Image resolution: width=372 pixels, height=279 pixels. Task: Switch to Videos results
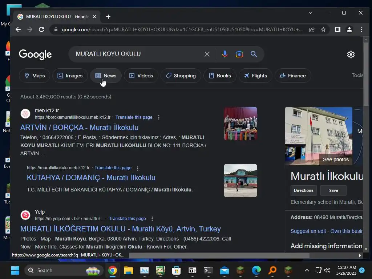pyautogui.click(x=141, y=76)
